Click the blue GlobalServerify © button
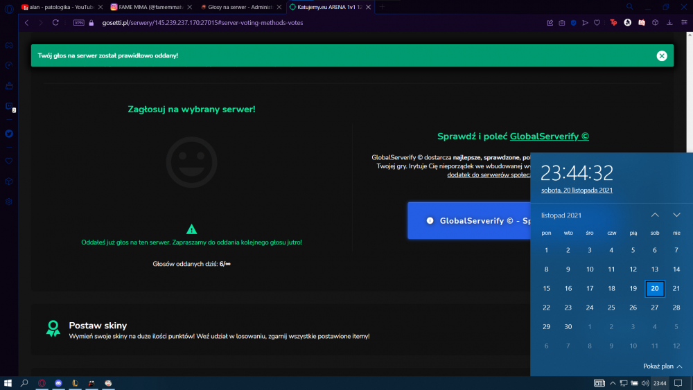 [469, 221]
